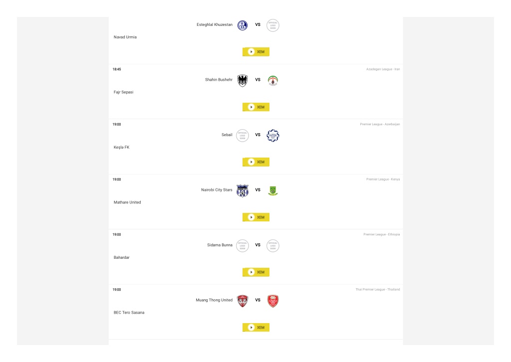Click the Mathare United team name
Screen dimensions: 511x362
pos(127,202)
